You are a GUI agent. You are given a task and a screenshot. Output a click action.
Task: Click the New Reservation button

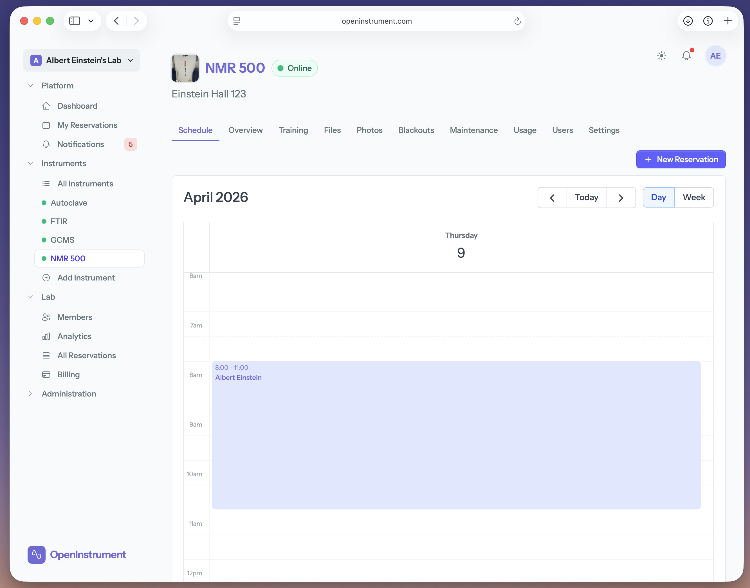681,159
